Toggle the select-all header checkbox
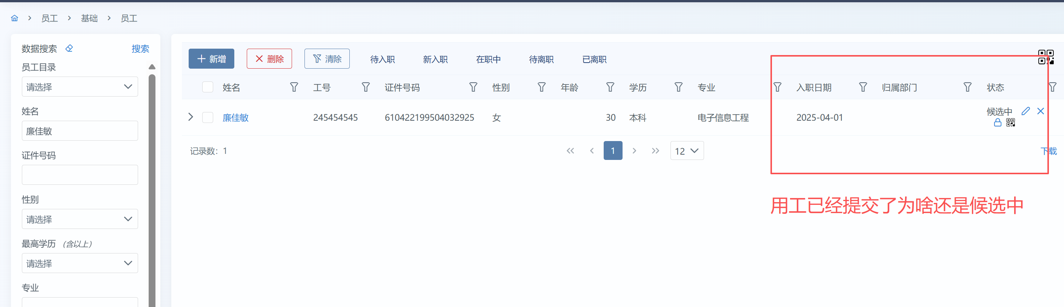This screenshot has height=307, width=1064. click(x=208, y=87)
